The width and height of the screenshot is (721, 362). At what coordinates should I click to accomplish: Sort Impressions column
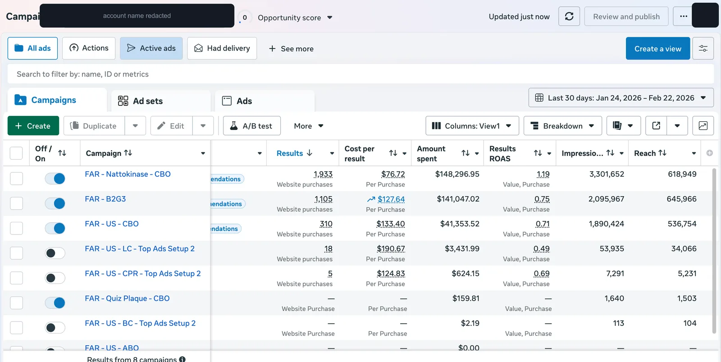(x=610, y=153)
